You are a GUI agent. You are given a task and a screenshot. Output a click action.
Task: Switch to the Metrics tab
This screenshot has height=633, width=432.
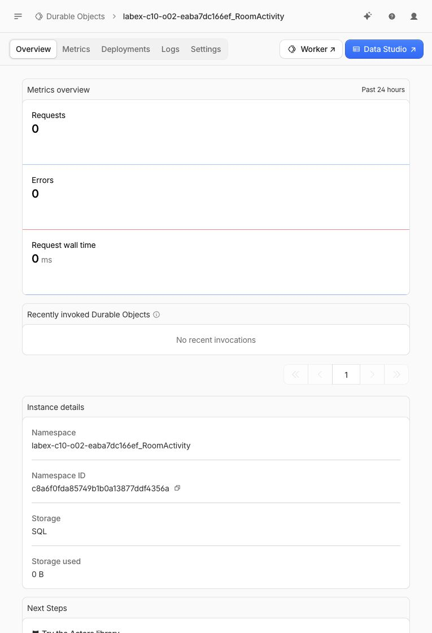pos(76,49)
